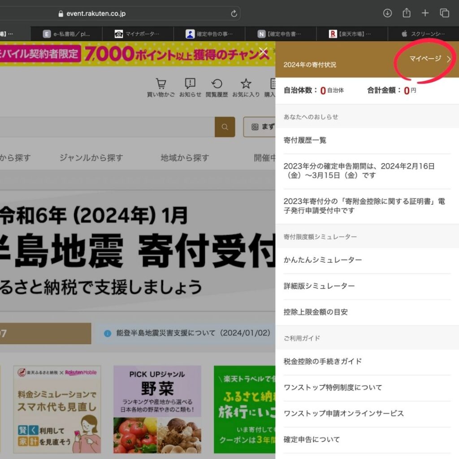
Task: Open 能登半島地震災害支援について notice
Action: 193,333
